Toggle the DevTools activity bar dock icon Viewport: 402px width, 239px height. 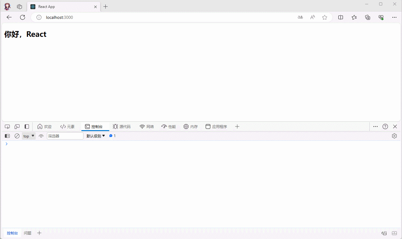[x=27, y=126]
